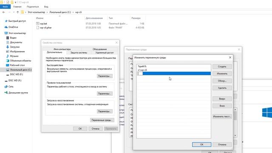Screen dimensions: 272x153
Task: Click Локальный диск (C:) breadcrumb segment
Action: (x=60, y=12)
